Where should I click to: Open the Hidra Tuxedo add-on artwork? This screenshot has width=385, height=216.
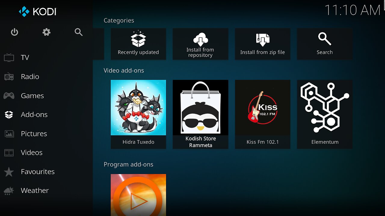pos(138,107)
